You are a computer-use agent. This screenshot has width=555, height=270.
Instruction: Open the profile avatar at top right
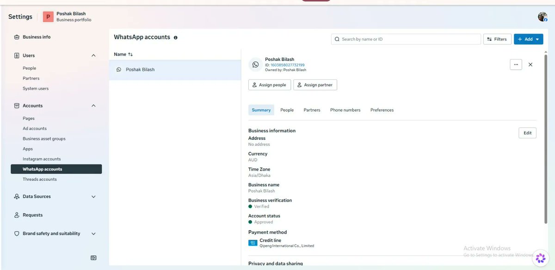click(543, 17)
